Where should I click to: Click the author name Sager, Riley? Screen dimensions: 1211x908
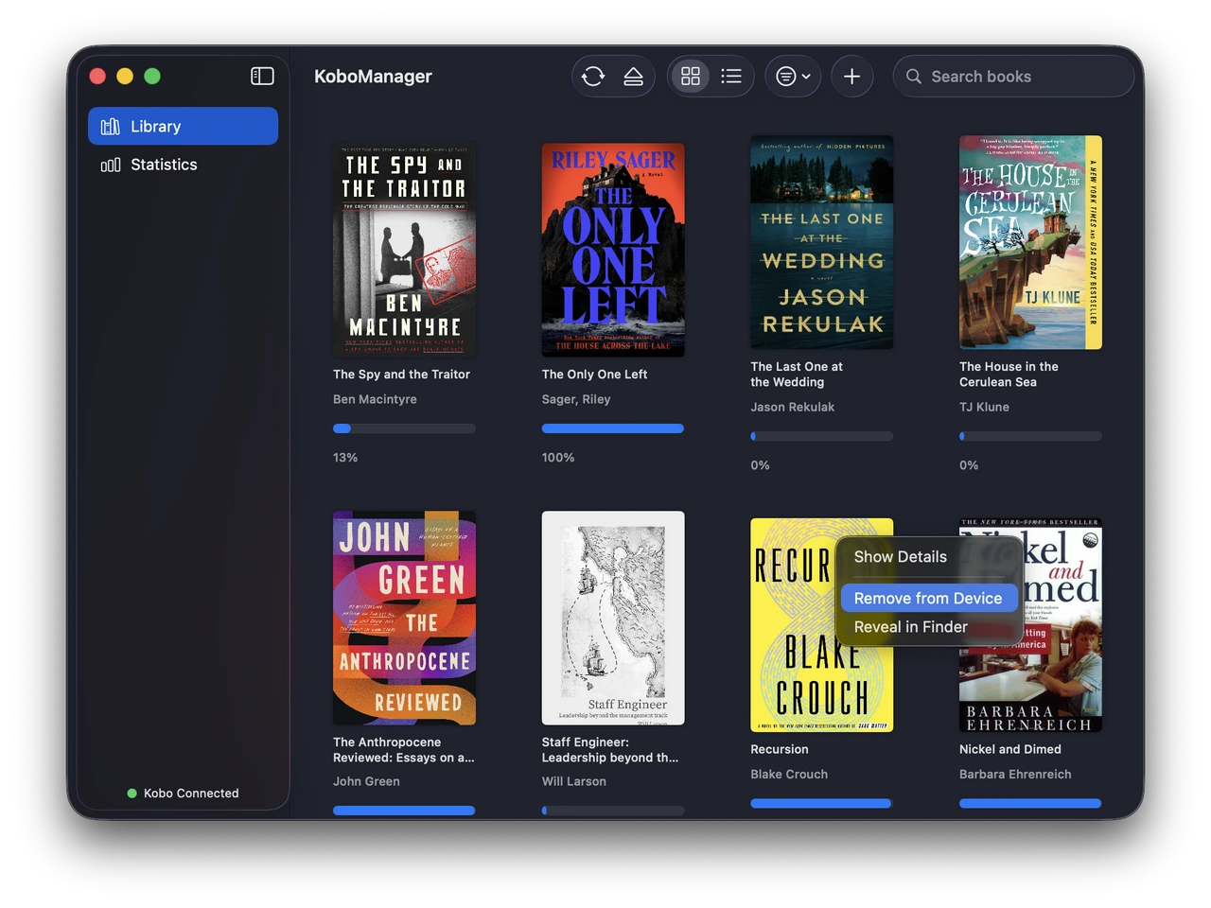pos(576,399)
